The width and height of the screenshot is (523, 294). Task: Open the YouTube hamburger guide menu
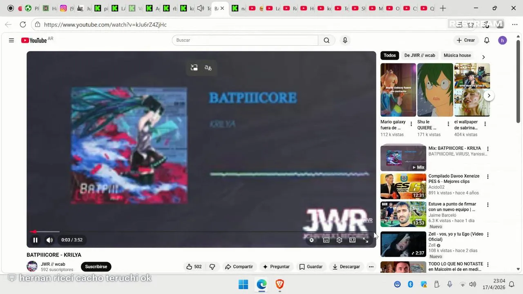tap(11, 40)
